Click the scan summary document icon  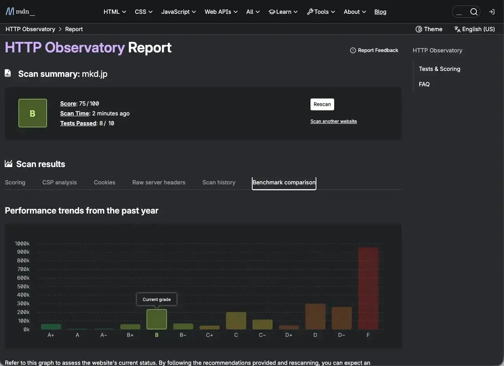(x=8, y=73)
